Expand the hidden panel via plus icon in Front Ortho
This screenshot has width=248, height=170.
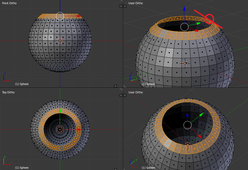click(x=120, y=6)
